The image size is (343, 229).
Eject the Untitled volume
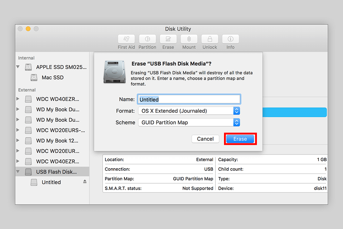(85, 182)
